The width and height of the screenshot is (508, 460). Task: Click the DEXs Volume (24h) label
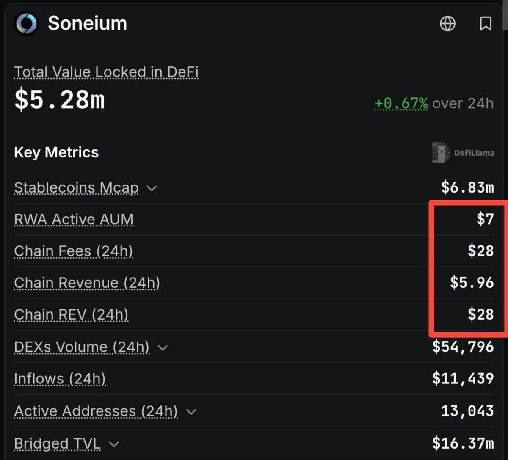point(82,347)
